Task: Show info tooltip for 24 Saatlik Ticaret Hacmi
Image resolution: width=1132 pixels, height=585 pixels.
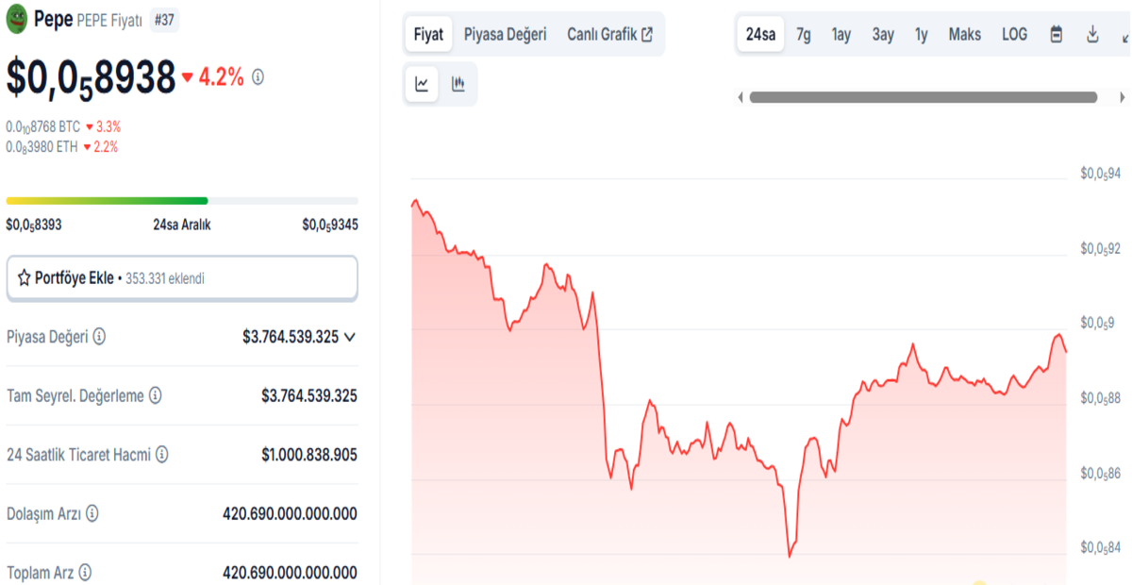Action: click(162, 455)
